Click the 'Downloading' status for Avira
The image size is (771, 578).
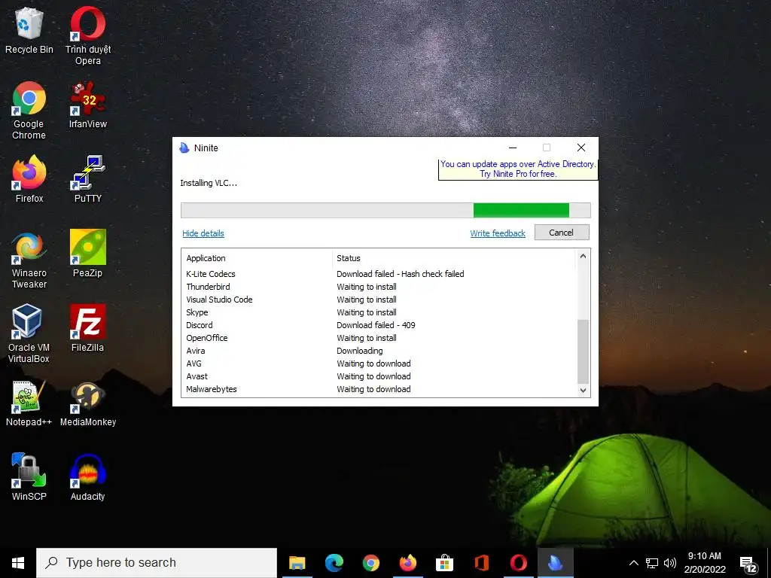359,351
